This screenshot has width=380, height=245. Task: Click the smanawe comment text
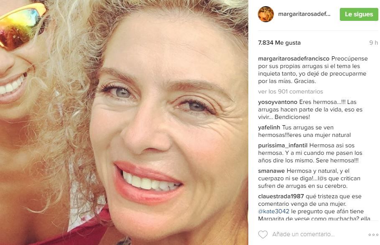(310, 178)
